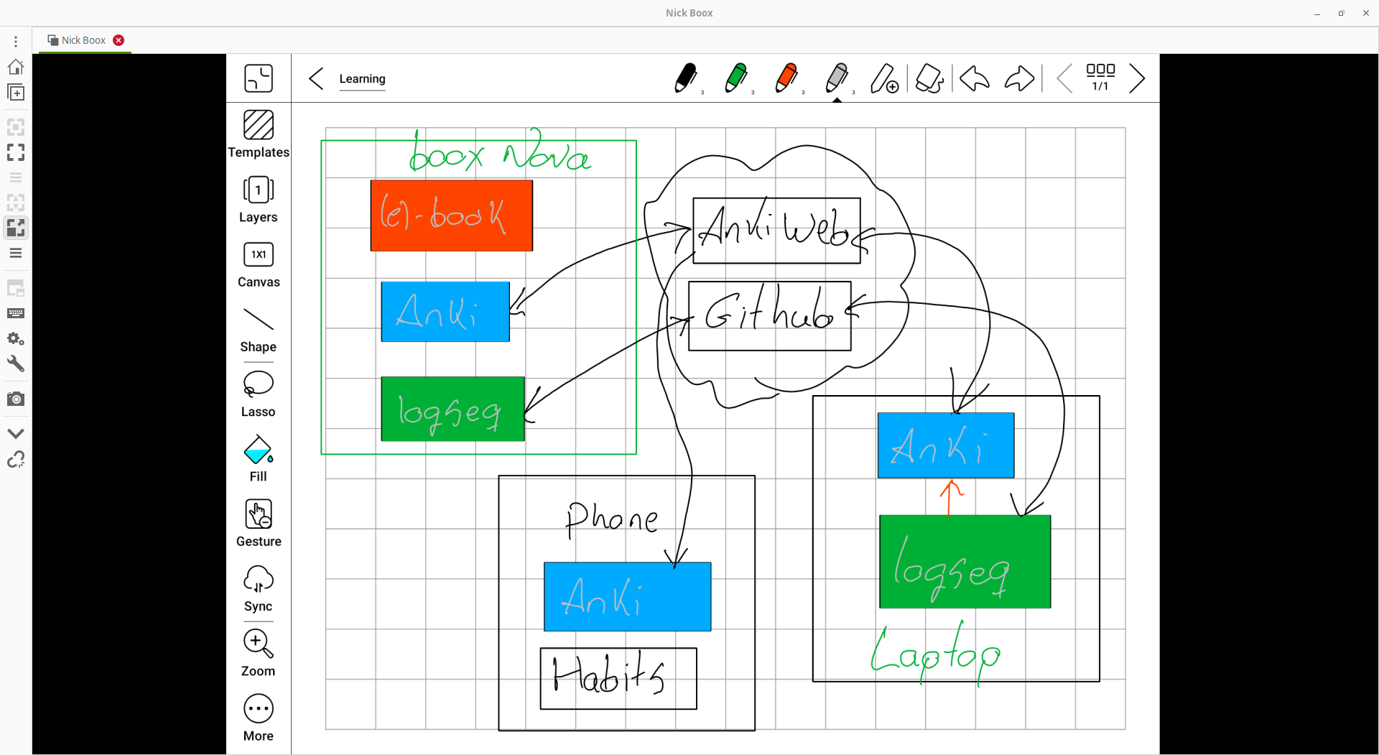Rename the Learning note title

coord(362,79)
